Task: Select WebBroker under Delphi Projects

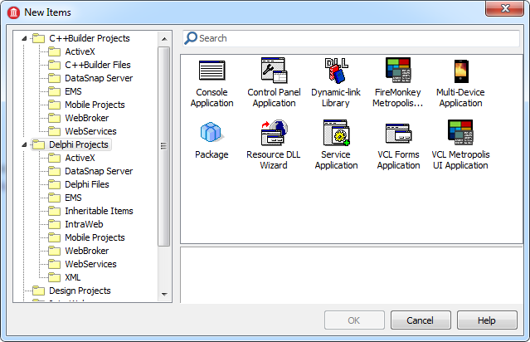Action: tap(79, 251)
